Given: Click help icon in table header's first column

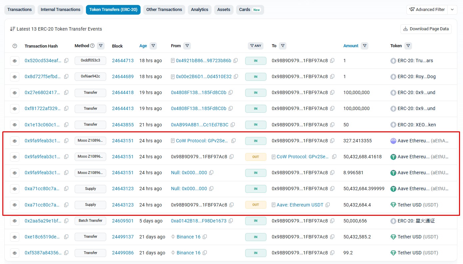Looking at the screenshot, I should 15,46.
